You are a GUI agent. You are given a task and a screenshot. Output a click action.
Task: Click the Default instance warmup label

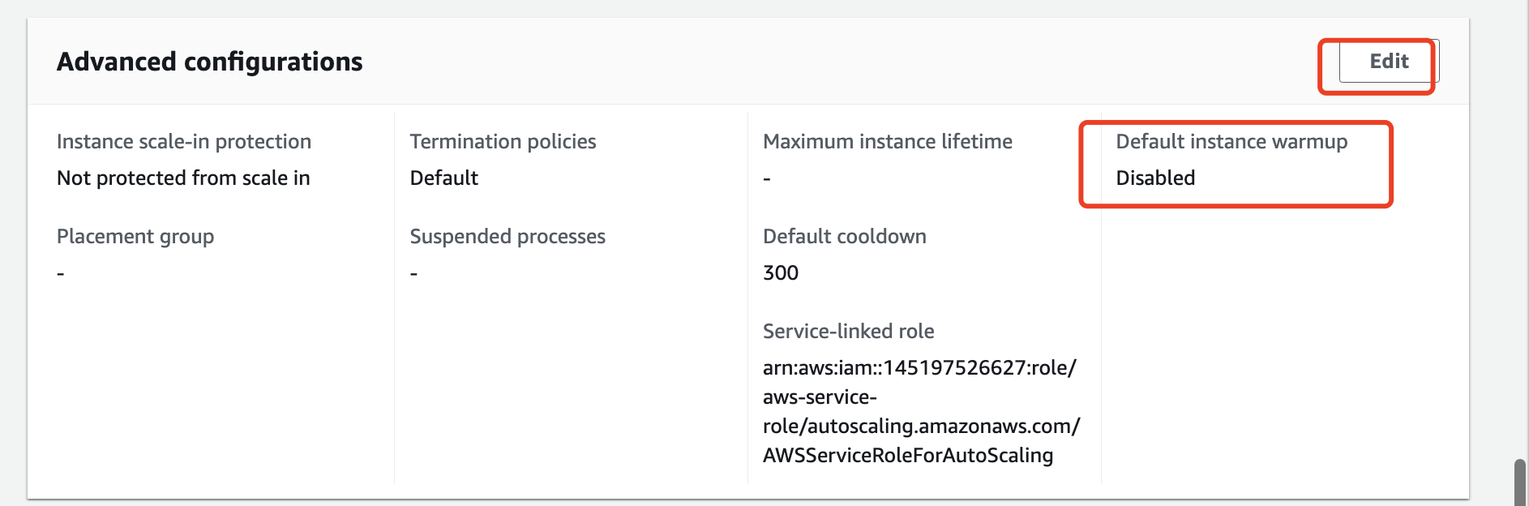coord(1231,141)
